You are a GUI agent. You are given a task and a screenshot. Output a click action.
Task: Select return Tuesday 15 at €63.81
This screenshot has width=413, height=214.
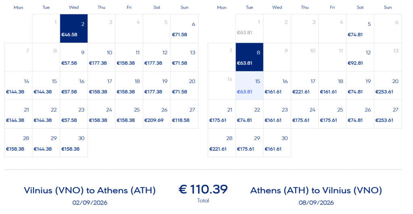[x=250, y=86]
